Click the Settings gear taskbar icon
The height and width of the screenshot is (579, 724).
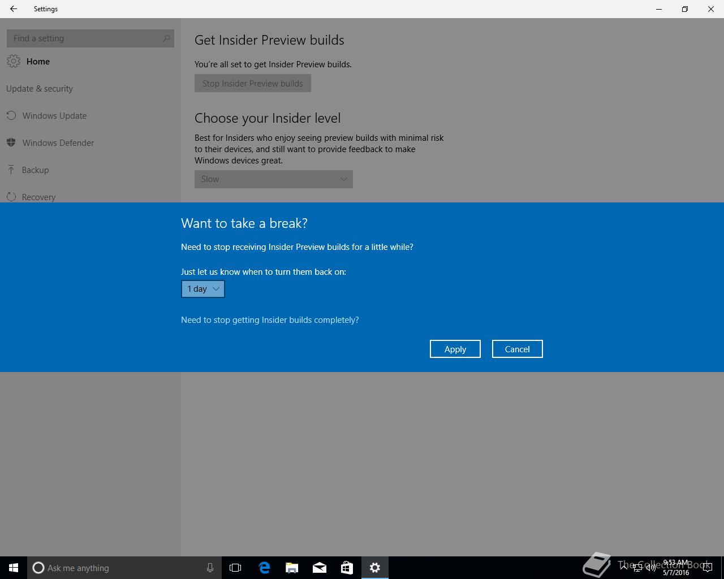pyautogui.click(x=375, y=568)
